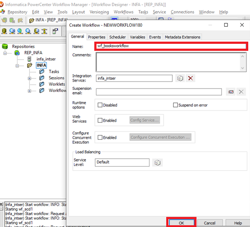Click the Informatica app icon in title bar
The width and height of the screenshot is (250, 227).
pyautogui.click(x=1, y=4)
